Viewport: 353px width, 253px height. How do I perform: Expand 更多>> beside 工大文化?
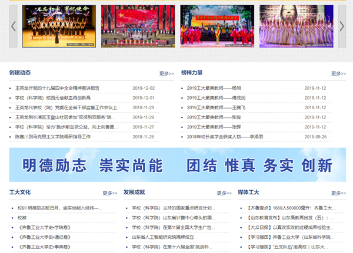tap(109, 193)
